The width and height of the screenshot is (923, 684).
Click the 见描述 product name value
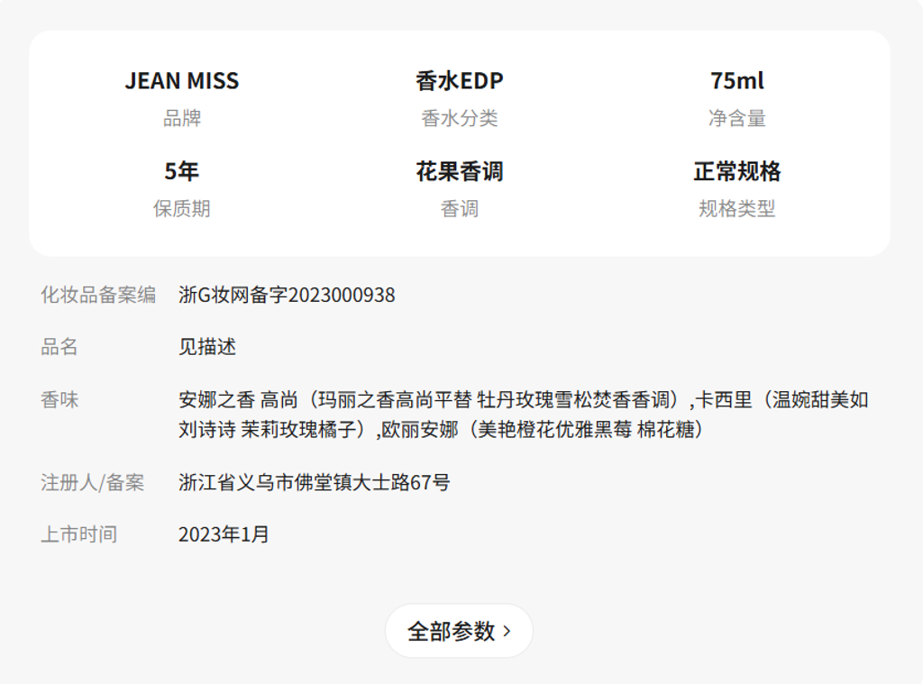point(207,347)
